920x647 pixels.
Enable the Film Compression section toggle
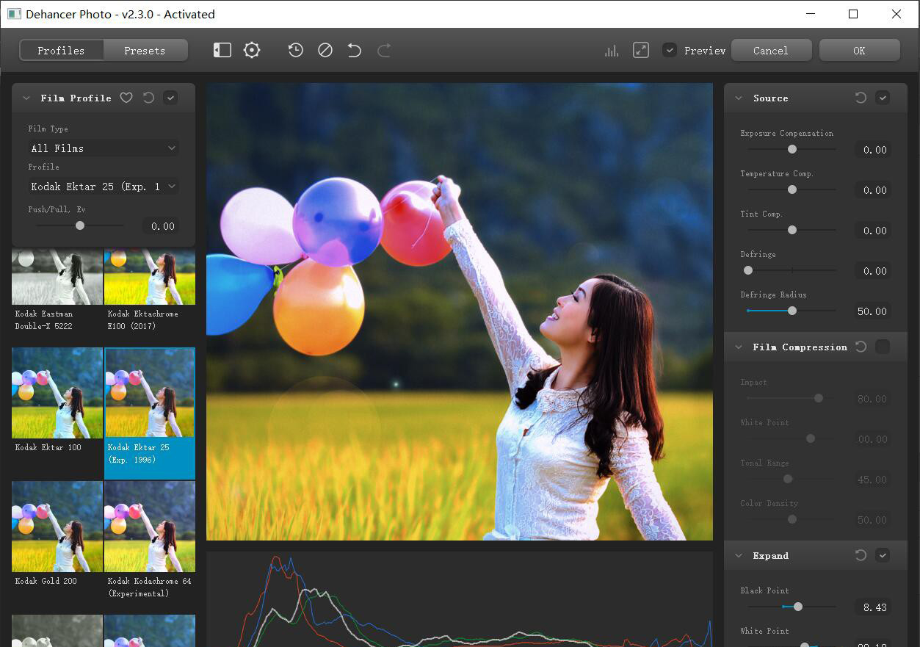pos(883,346)
